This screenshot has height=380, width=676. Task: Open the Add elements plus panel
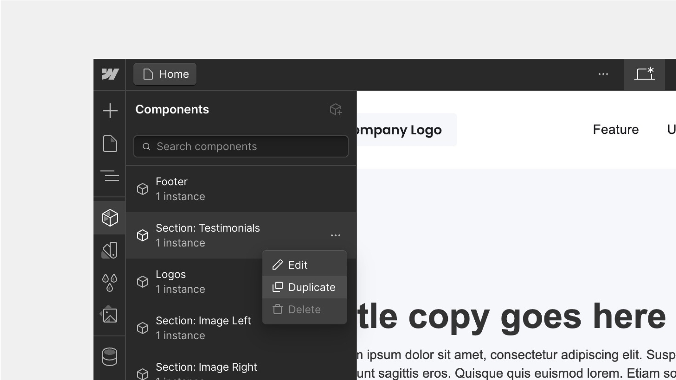[110, 111]
